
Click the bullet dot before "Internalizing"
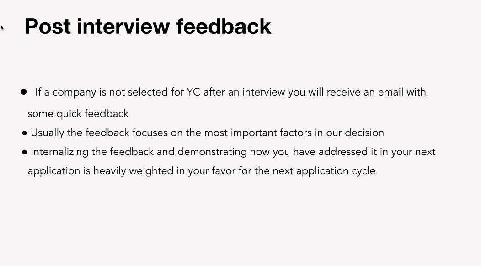click(24, 152)
